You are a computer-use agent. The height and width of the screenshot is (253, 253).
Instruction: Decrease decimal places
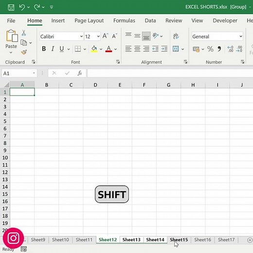pyautogui.click(x=239, y=49)
